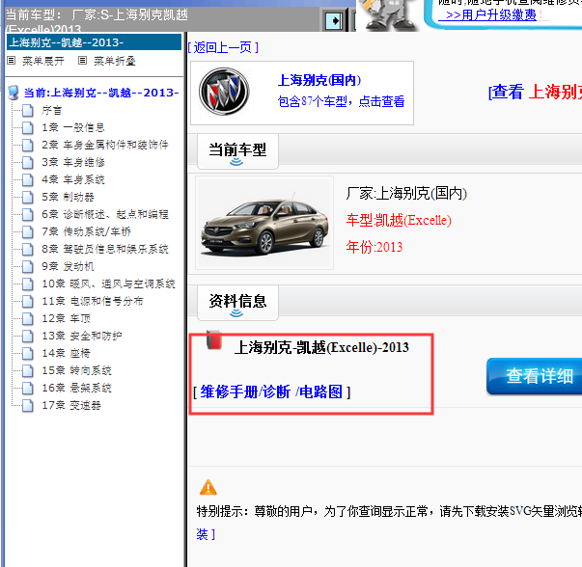The height and width of the screenshot is (567, 582).
Task: Click the page icon next to 14章 座椅
Action: pyautogui.click(x=27, y=353)
